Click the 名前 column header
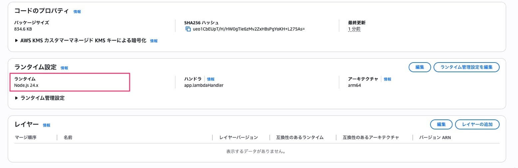Image resolution: width=518 pixels, height=168 pixels. click(68, 137)
